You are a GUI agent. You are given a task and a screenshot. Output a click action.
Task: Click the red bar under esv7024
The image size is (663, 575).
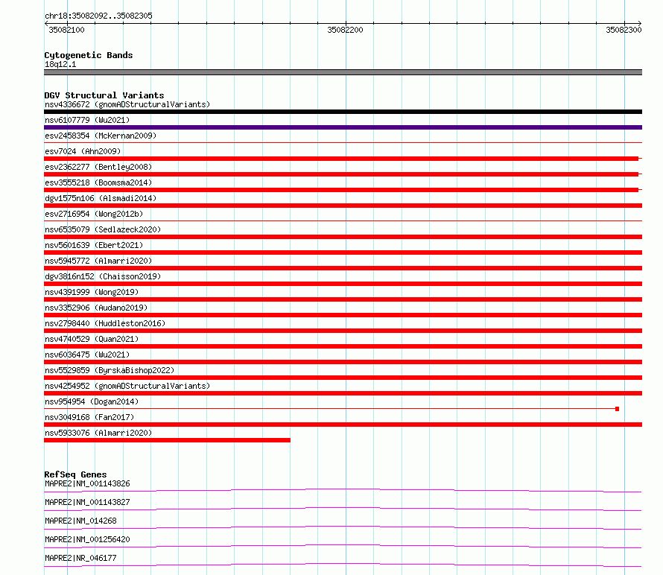(x=341, y=159)
